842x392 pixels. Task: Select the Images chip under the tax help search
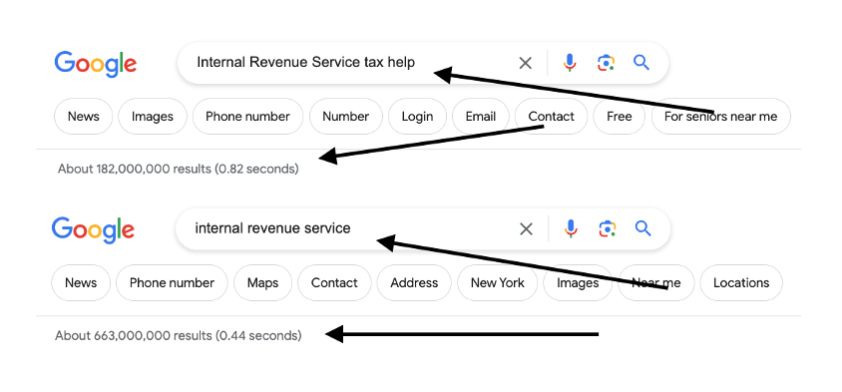[x=153, y=117]
